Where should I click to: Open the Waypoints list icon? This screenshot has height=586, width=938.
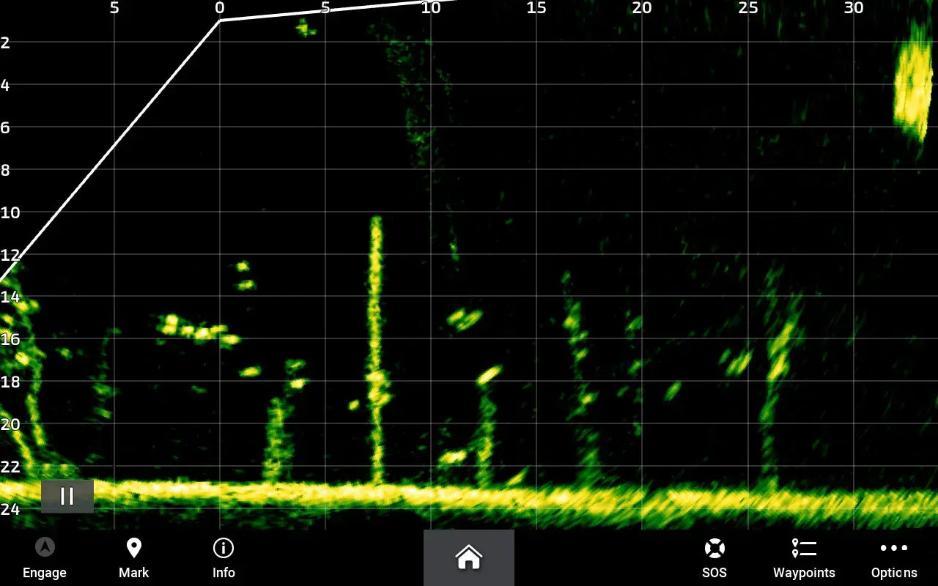804,547
